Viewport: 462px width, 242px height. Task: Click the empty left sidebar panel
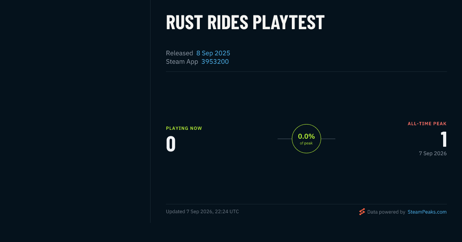coord(75,111)
